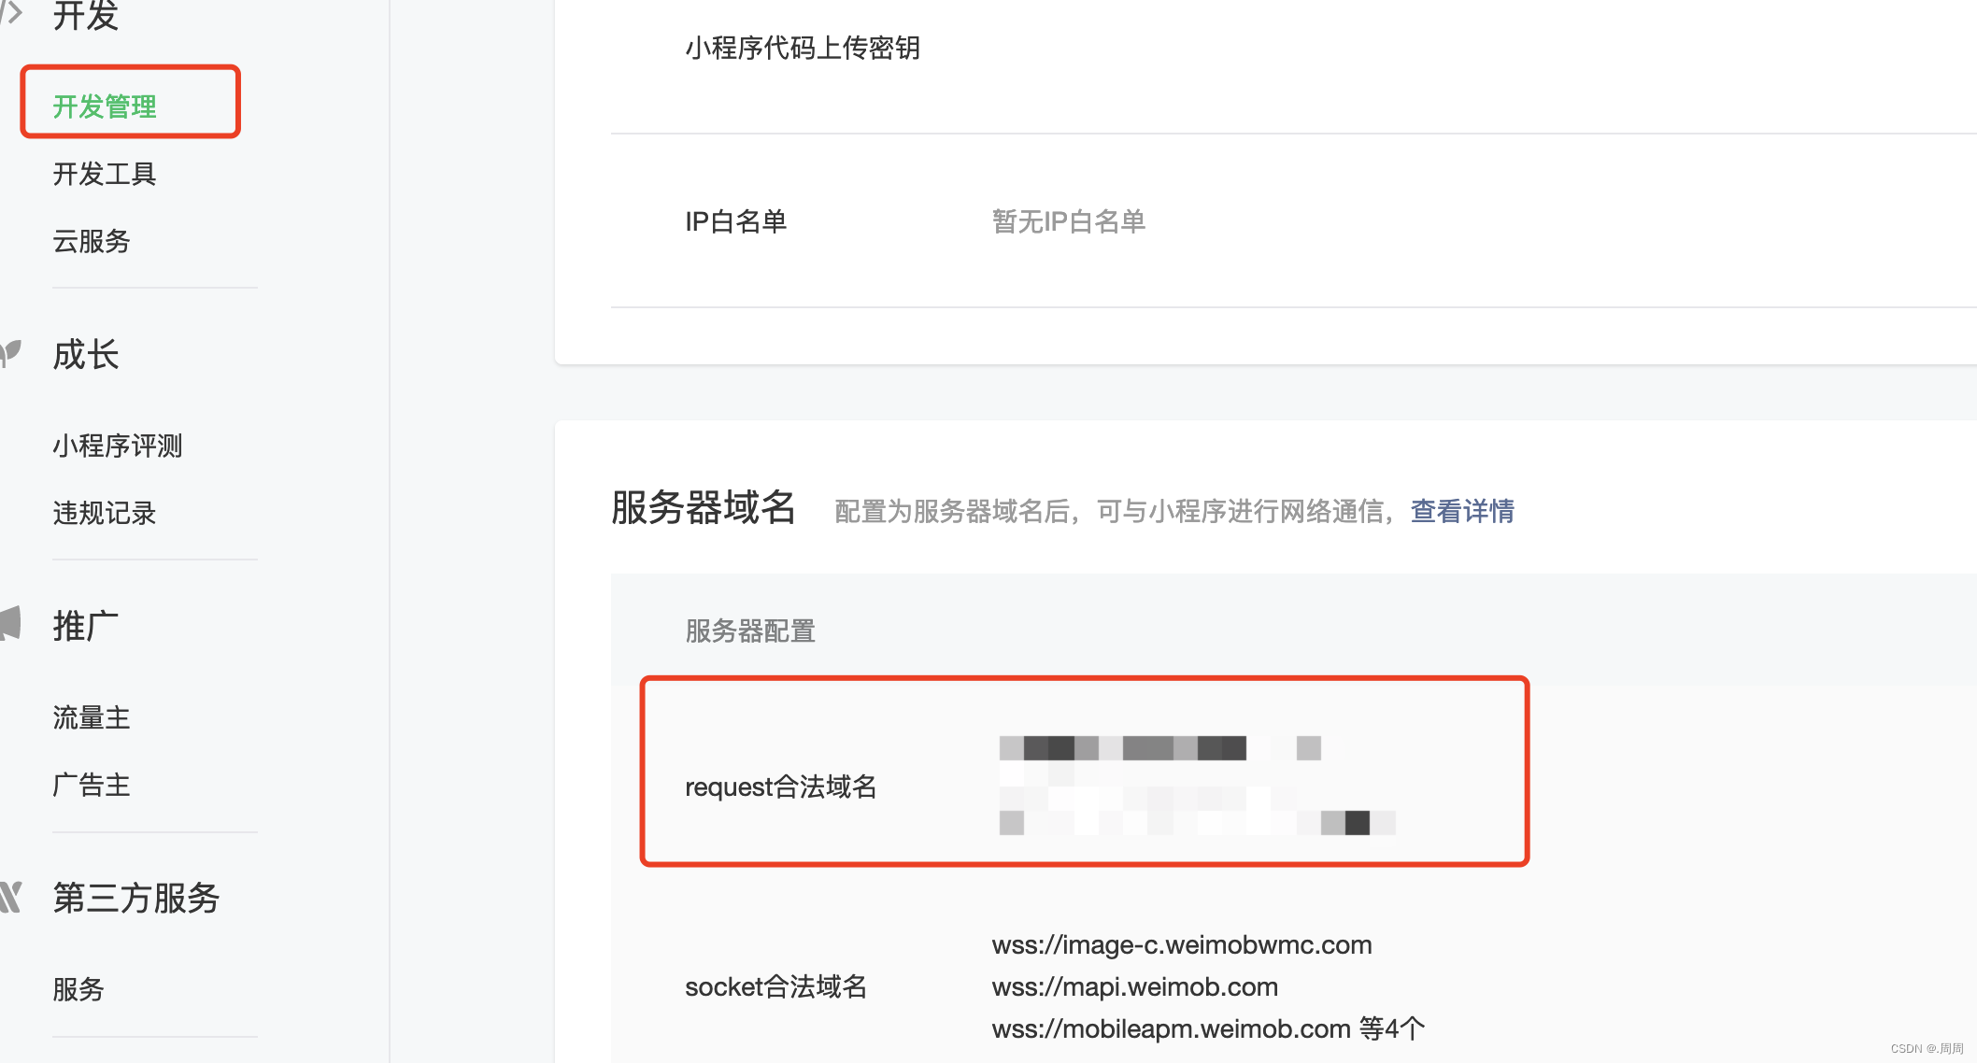The image size is (1977, 1063).
Task: Open 广告主 menu entry
Action: pos(92,785)
